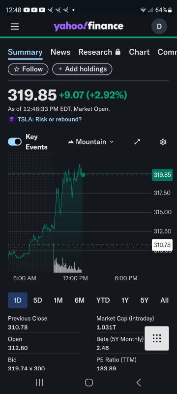The height and width of the screenshot is (394, 177).
Task: Select the 5D chart range
Action: 37,300
